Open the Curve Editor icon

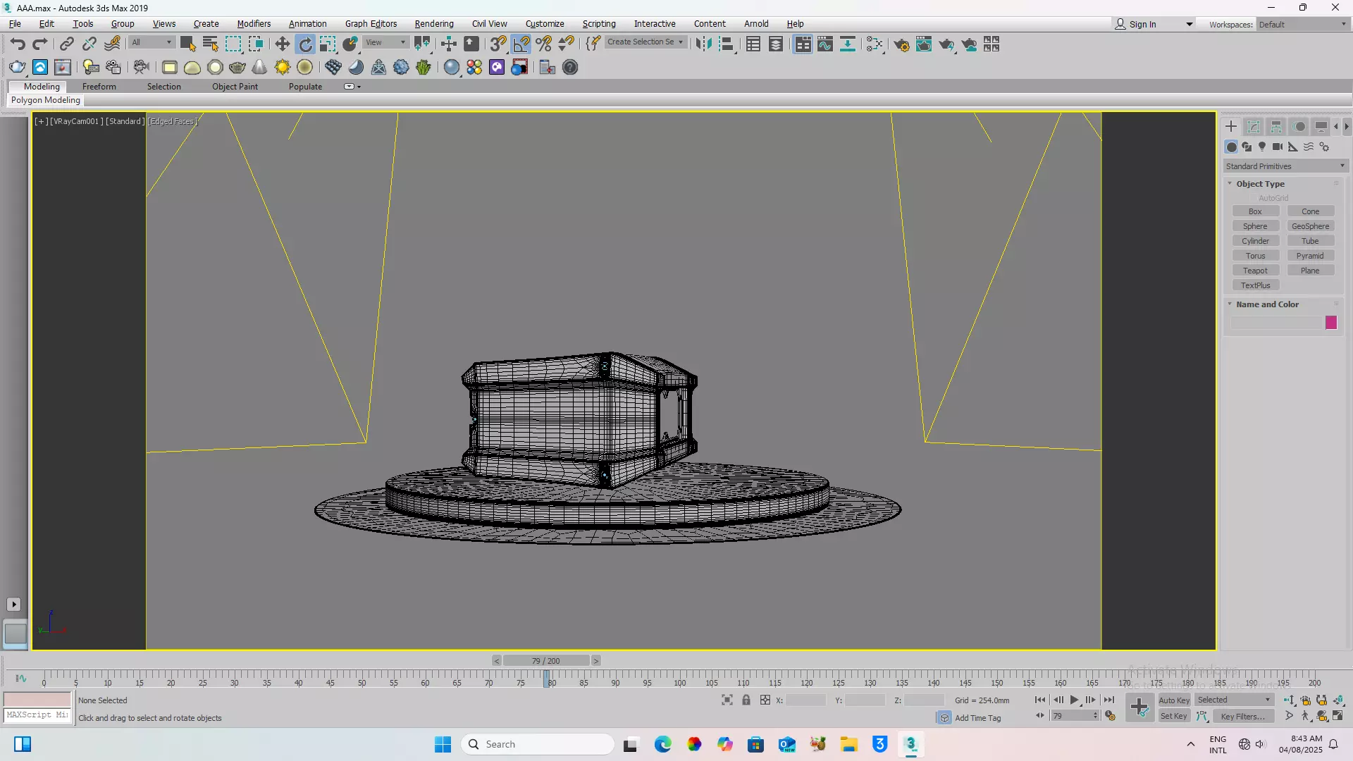pyautogui.click(x=825, y=44)
